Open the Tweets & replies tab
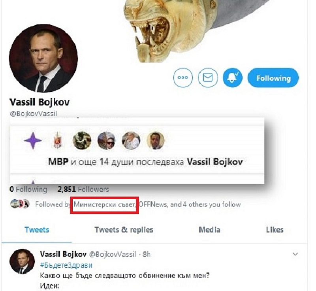 click(124, 230)
